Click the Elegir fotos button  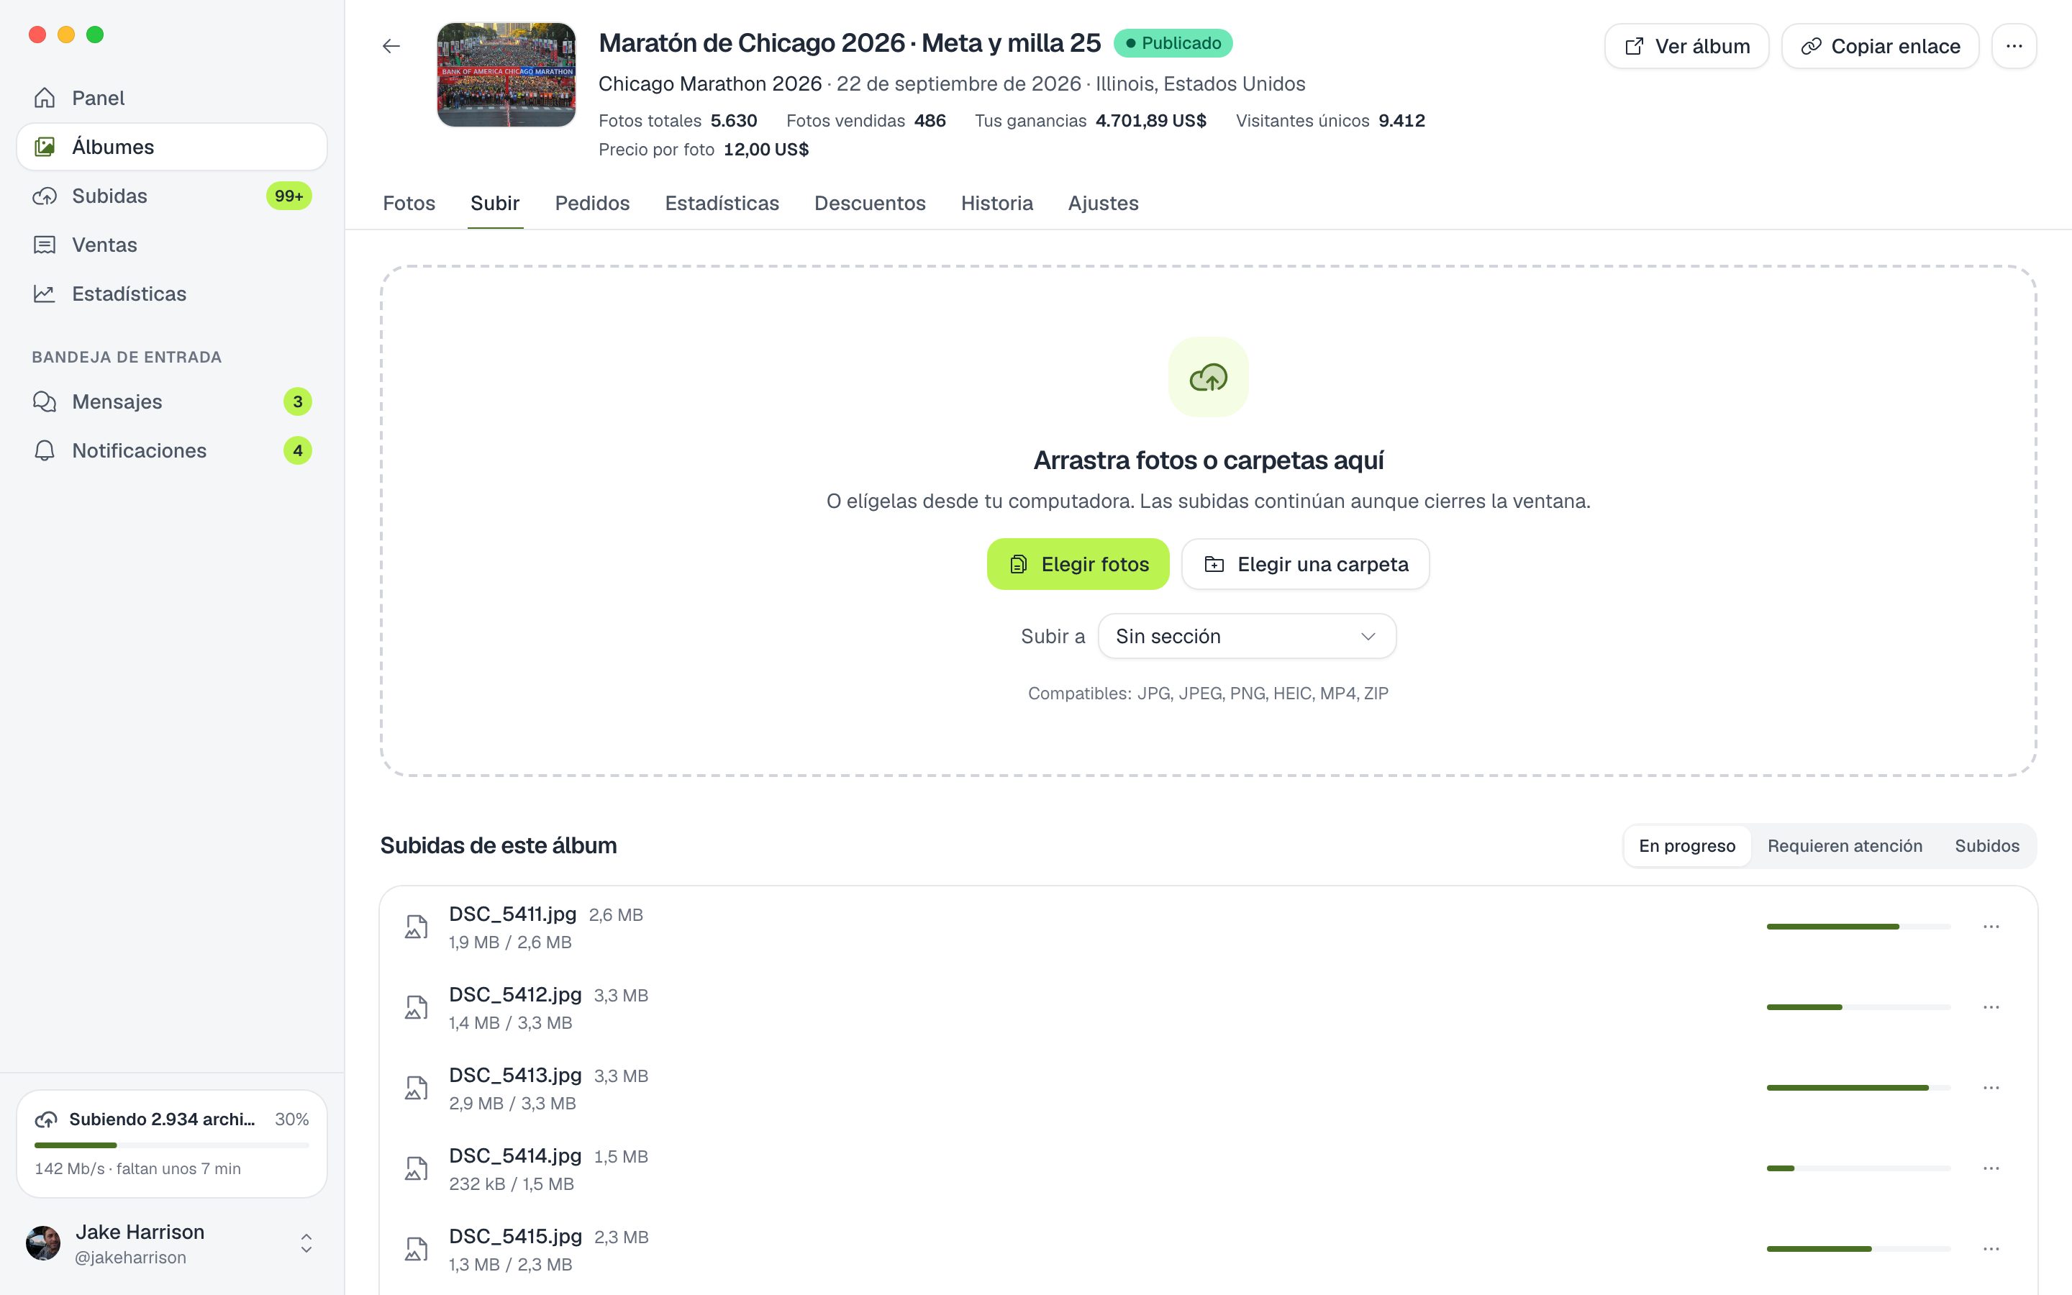coord(1078,565)
